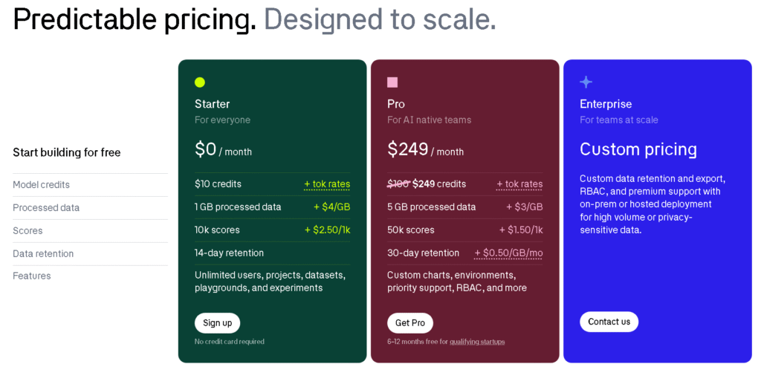The height and width of the screenshot is (367, 761).
Task: Click the 'Start building for free' heading
Action: [x=66, y=152]
